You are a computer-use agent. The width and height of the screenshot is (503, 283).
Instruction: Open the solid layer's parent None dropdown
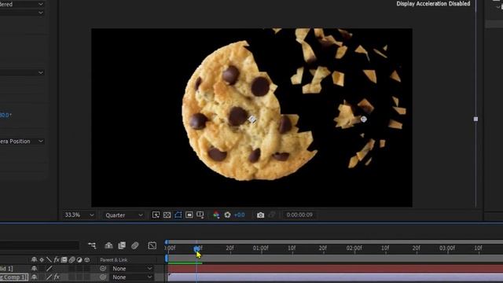[131, 269]
